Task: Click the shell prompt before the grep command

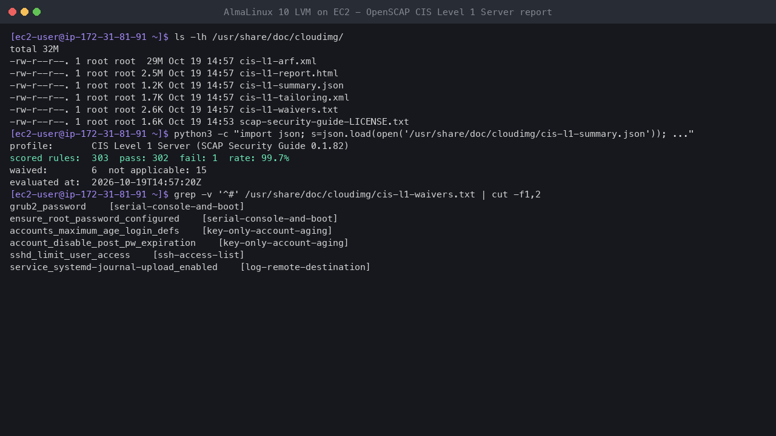Action: (x=89, y=194)
